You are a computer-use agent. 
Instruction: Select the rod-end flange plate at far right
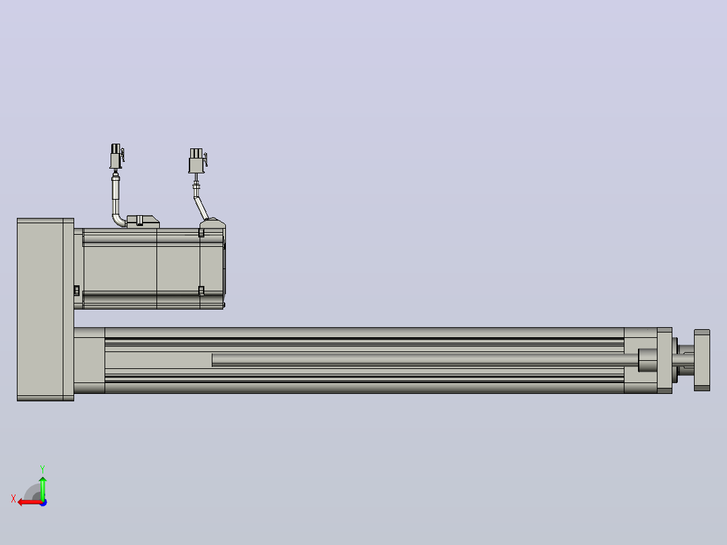coord(702,360)
